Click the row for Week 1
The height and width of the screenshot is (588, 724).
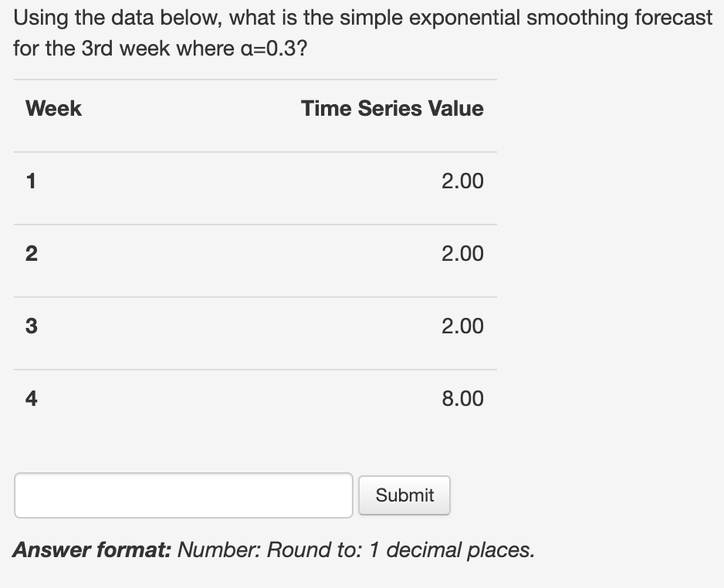click(x=255, y=181)
